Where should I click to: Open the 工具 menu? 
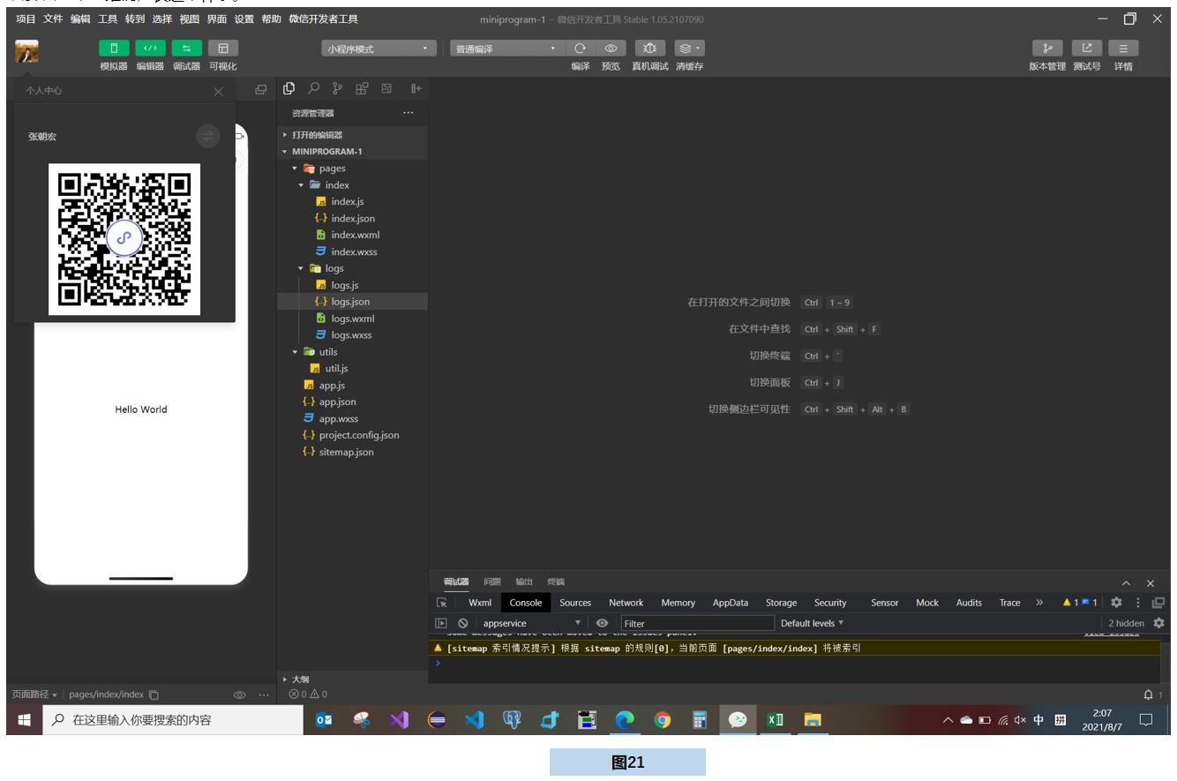(108, 19)
